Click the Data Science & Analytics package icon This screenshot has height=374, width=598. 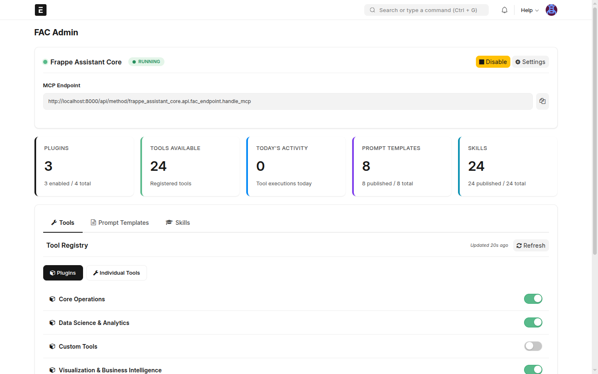point(52,322)
